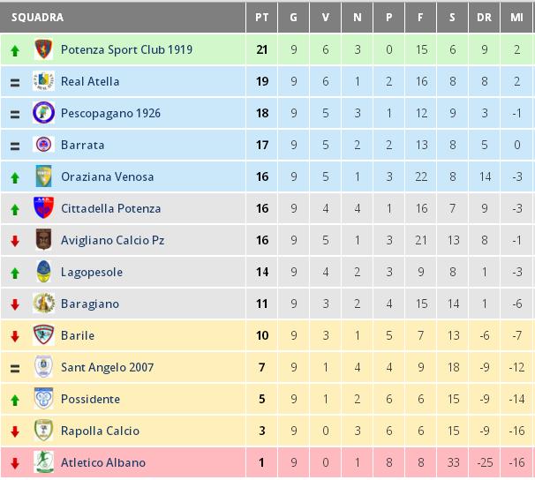
Task: Click the green up arrow beside Potenza Sport Club
Action: pyautogui.click(x=15, y=51)
